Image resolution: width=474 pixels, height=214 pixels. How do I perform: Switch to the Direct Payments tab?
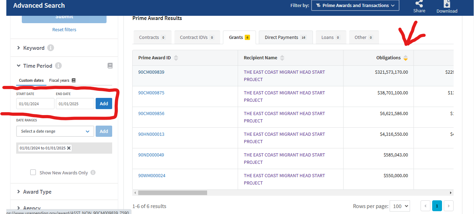coord(286,37)
